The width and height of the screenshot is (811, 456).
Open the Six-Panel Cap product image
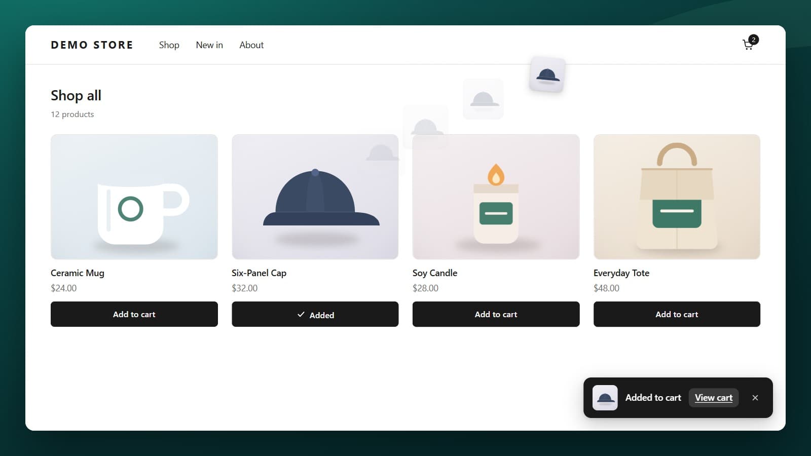pyautogui.click(x=315, y=197)
